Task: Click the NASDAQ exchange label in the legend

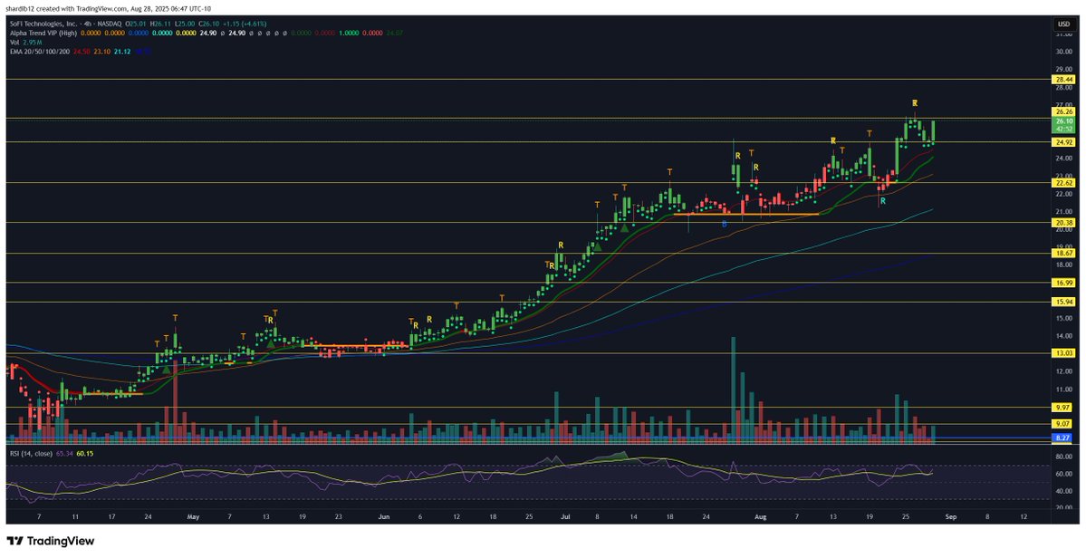Action: 111,24
